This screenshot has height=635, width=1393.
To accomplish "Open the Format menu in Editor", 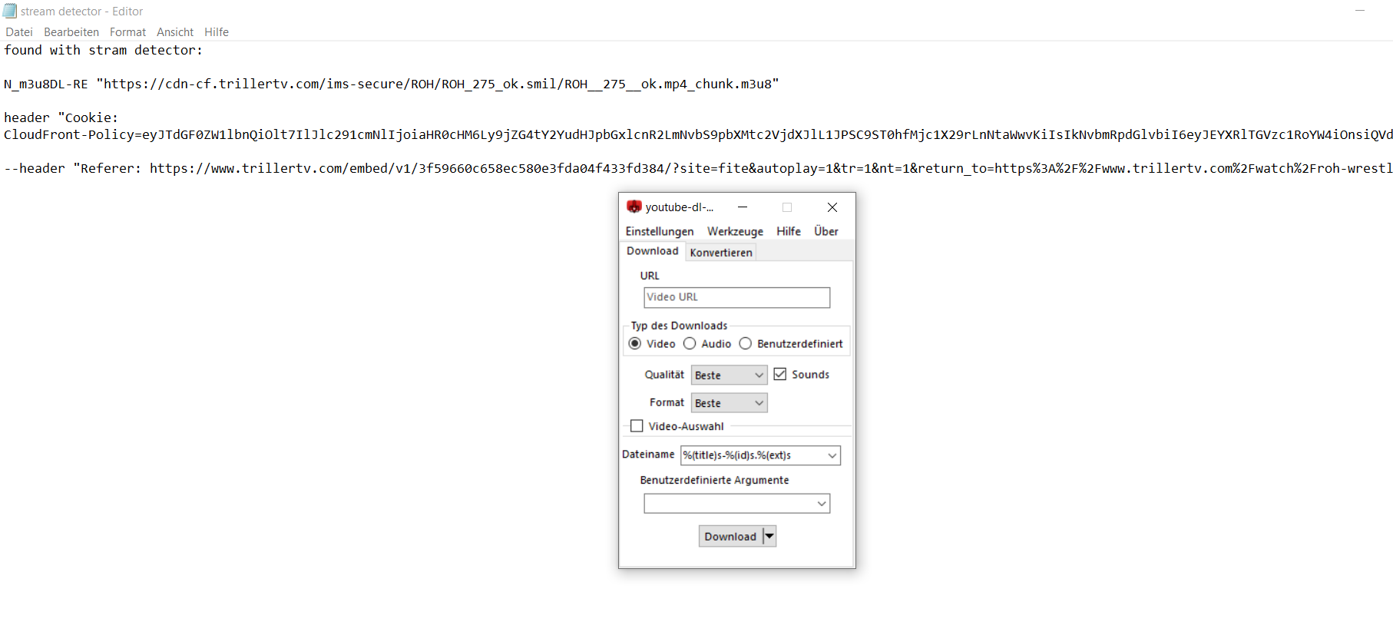I will tap(127, 32).
